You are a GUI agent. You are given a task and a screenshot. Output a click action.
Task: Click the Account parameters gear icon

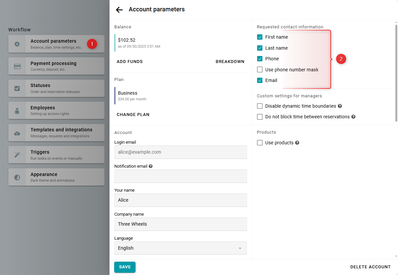pos(17,44)
